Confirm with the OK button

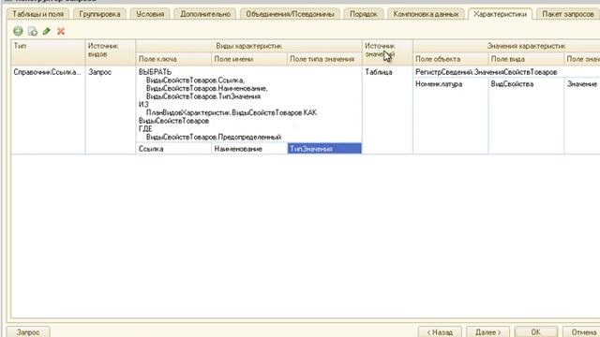coord(535,331)
